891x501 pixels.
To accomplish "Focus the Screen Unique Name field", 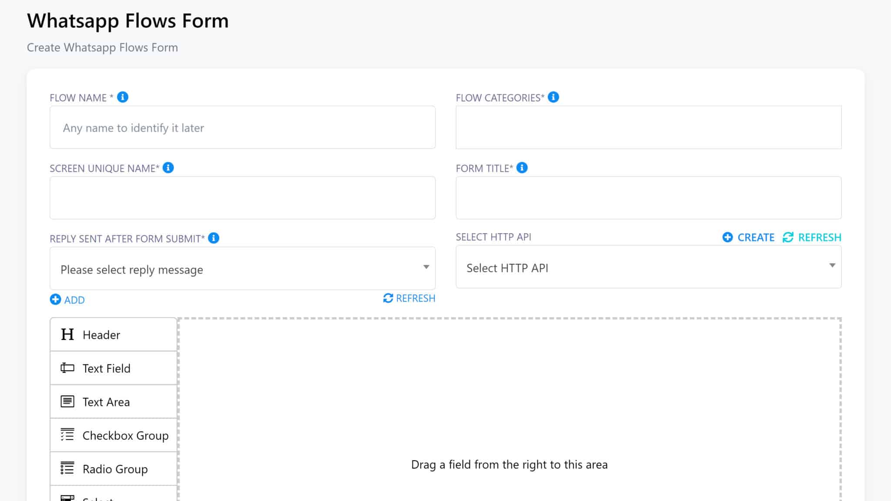I will coord(242,198).
